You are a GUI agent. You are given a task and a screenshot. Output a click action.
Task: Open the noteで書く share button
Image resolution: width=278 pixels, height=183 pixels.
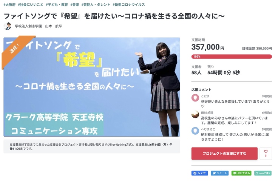point(263,173)
